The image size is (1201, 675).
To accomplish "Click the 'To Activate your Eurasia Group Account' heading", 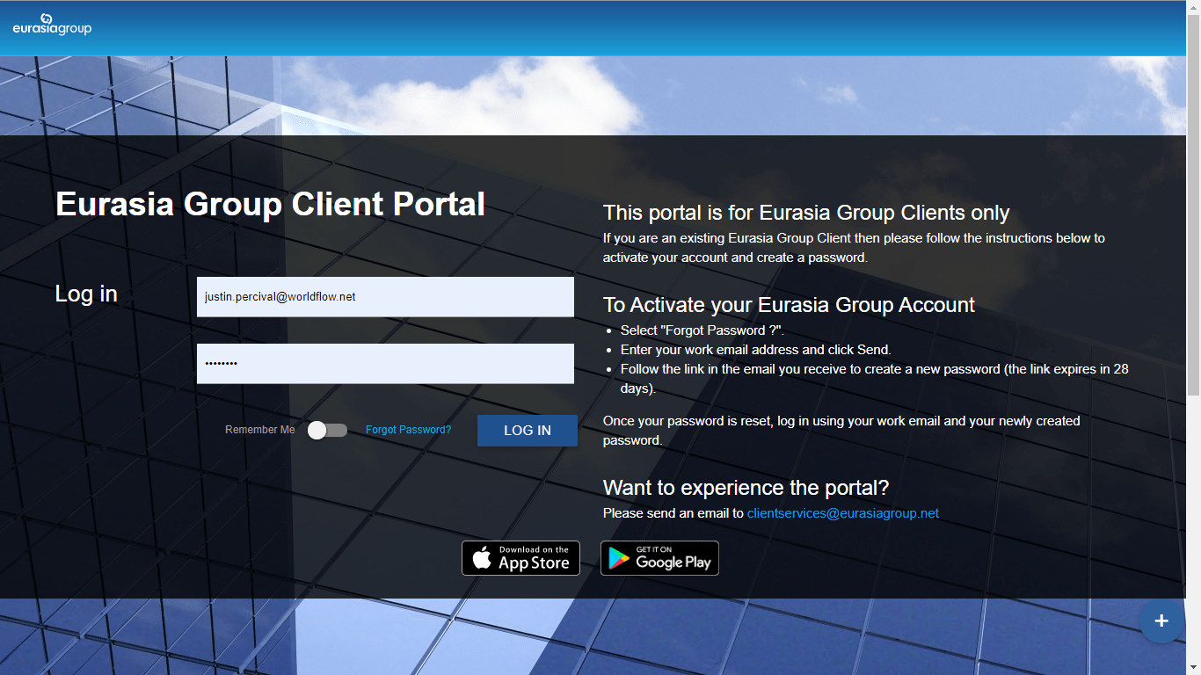I will [788, 305].
